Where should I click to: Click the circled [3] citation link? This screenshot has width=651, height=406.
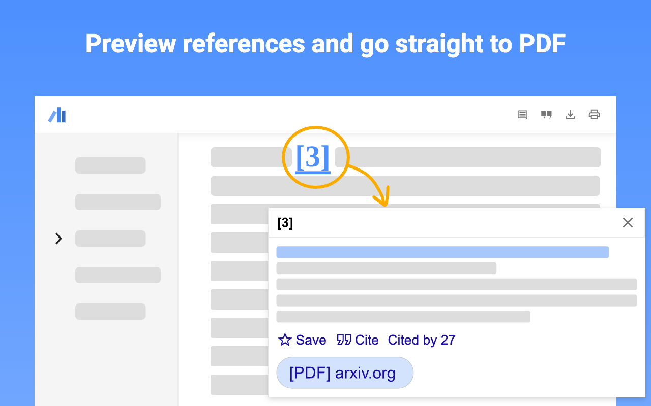(313, 158)
